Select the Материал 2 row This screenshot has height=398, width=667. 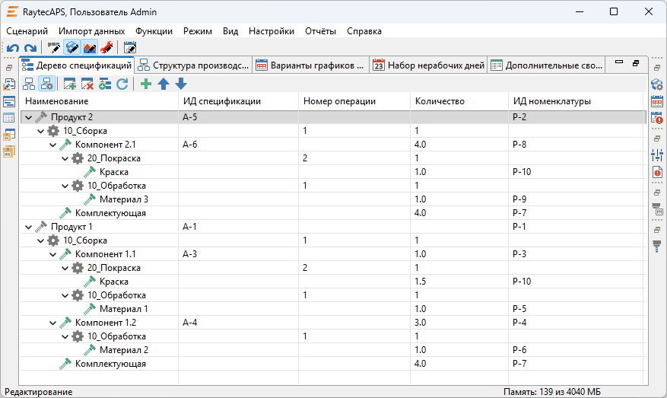click(333, 350)
